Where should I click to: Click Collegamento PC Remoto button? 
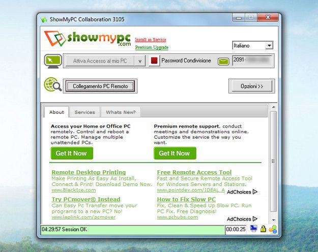click(x=100, y=86)
